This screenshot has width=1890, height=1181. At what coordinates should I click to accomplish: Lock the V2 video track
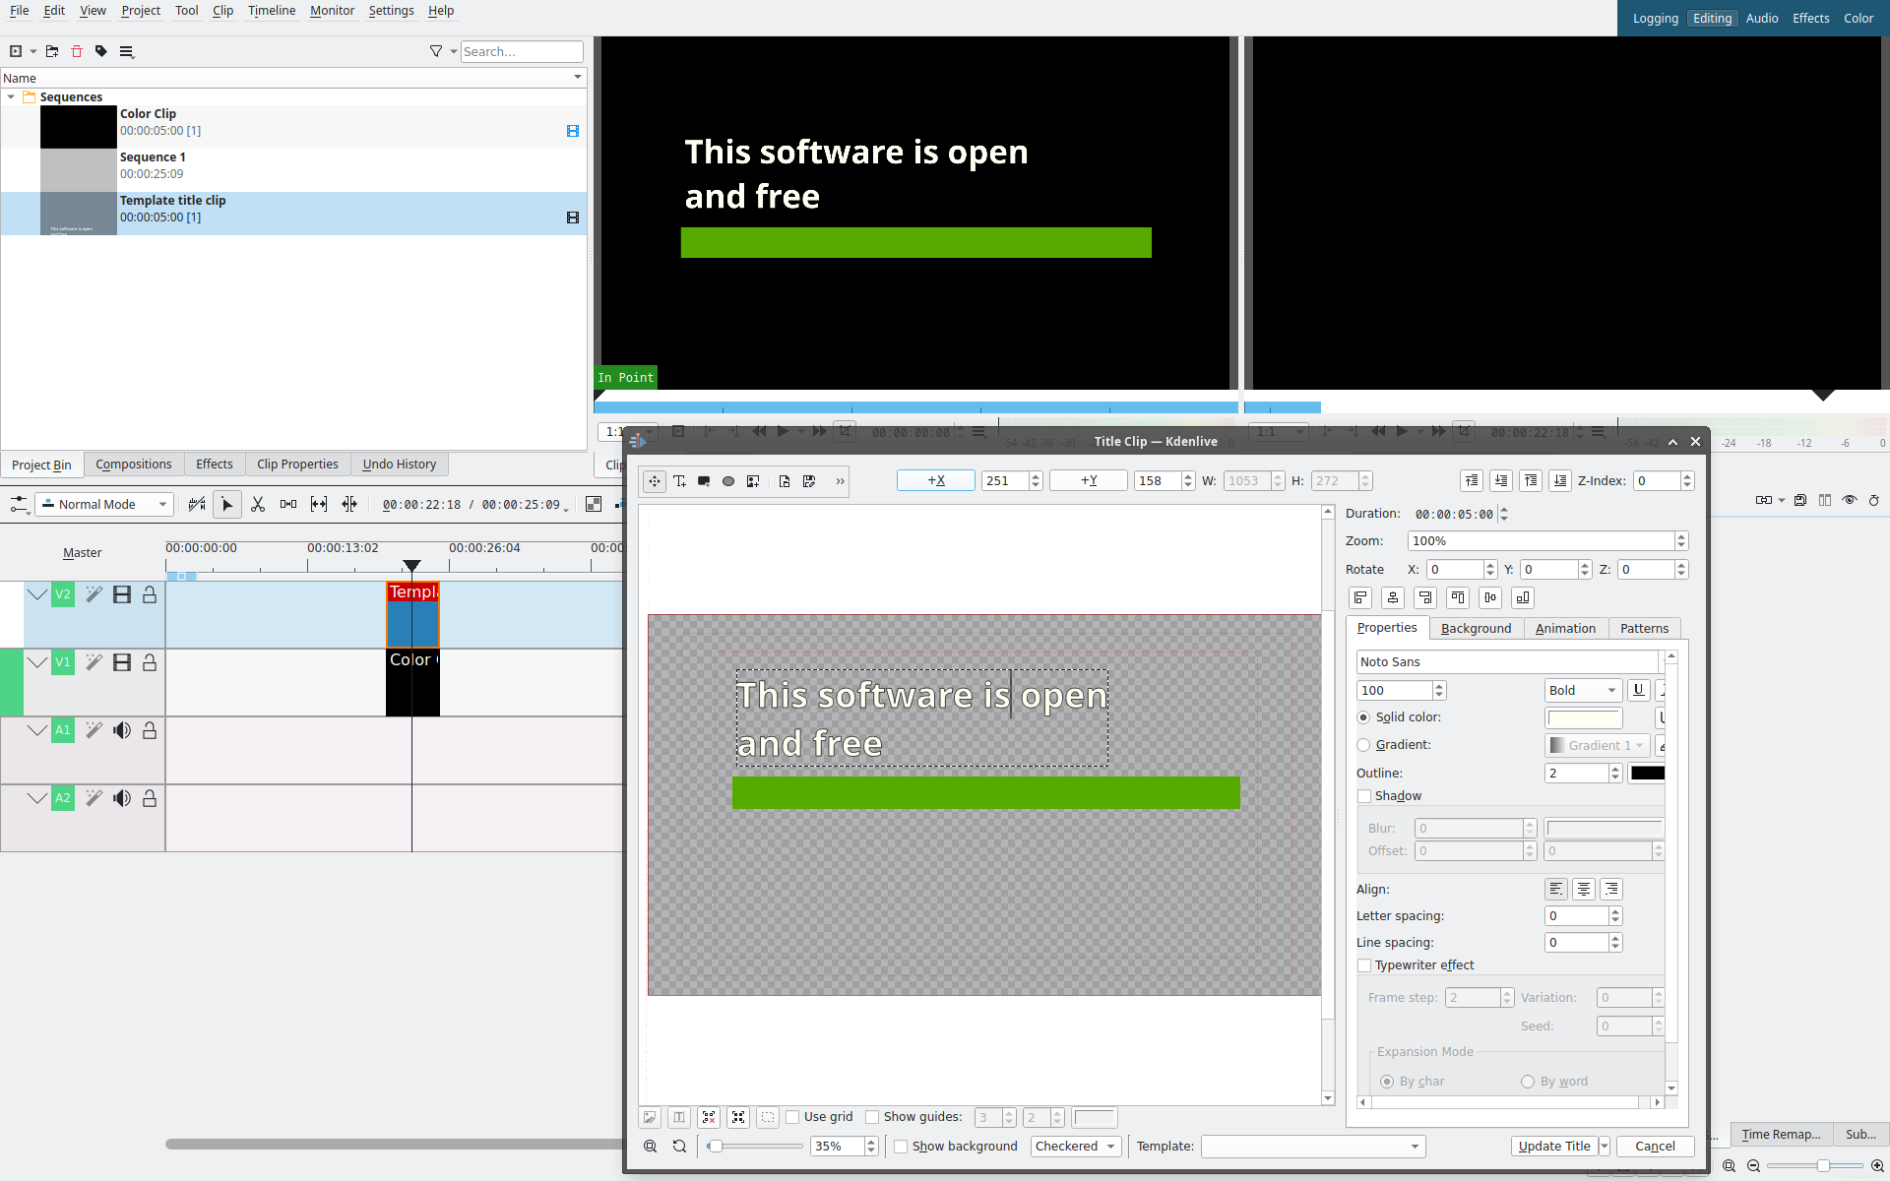tap(150, 594)
